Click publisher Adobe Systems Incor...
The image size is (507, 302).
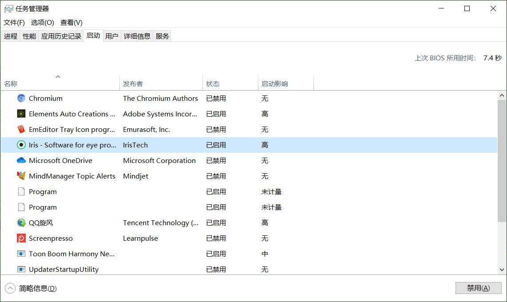coord(160,114)
